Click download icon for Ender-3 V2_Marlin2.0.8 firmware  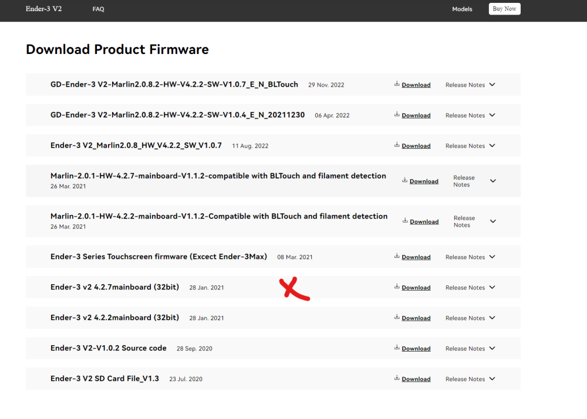(397, 145)
